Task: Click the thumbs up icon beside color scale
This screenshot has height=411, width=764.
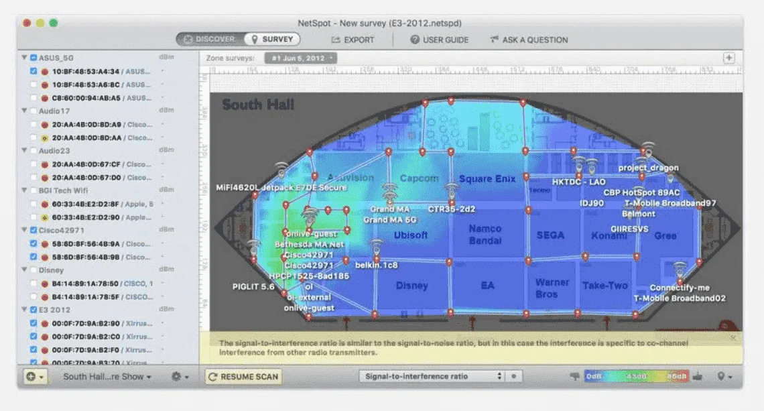Action: (698, 376)
